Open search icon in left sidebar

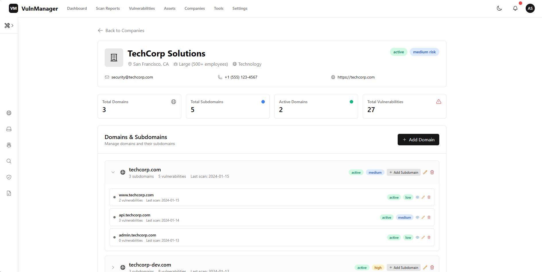9,161
